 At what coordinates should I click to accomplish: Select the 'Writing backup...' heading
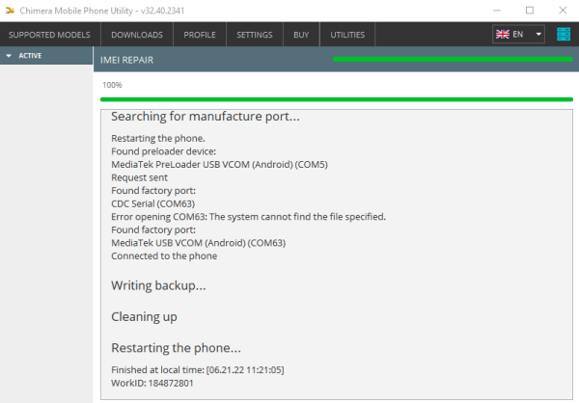pos(158,286)
